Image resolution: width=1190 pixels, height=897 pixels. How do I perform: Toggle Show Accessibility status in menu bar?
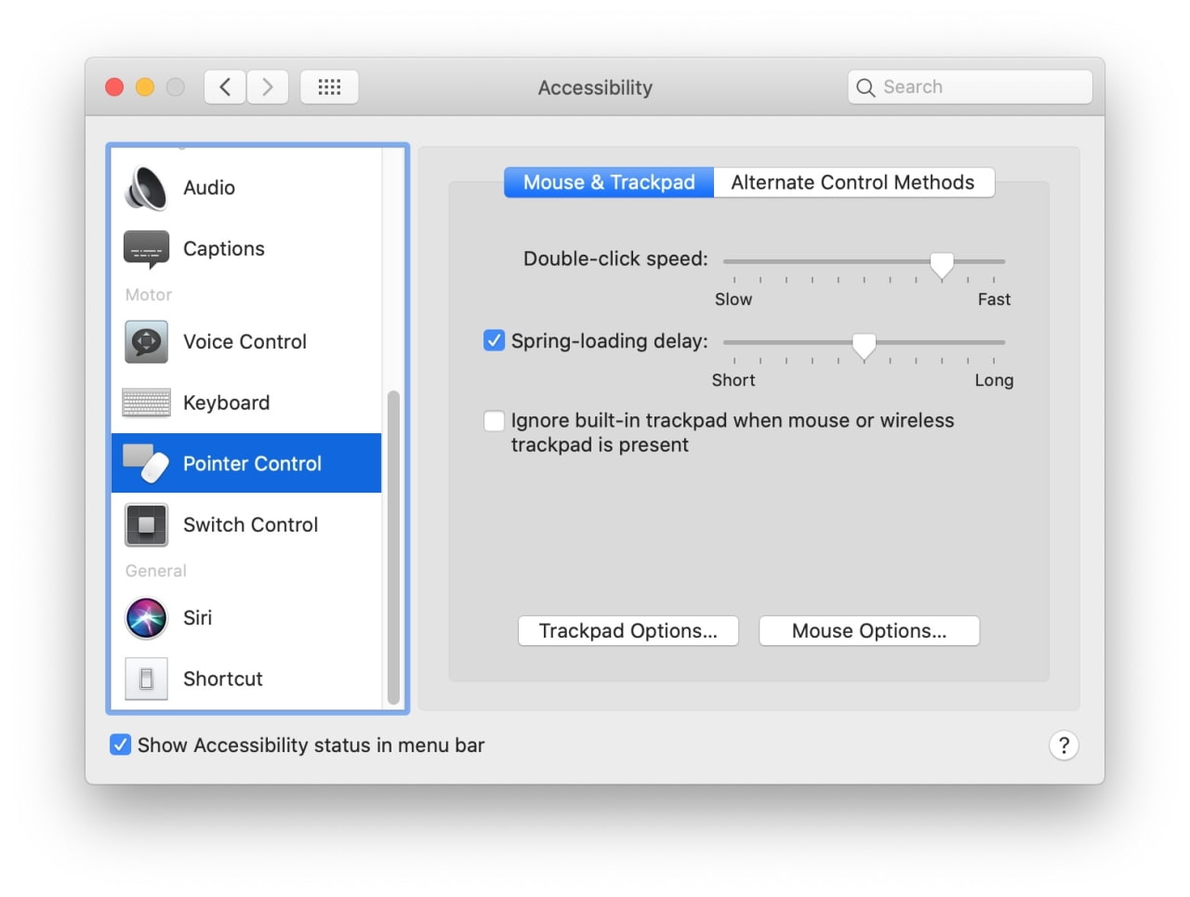coord(120,745)
